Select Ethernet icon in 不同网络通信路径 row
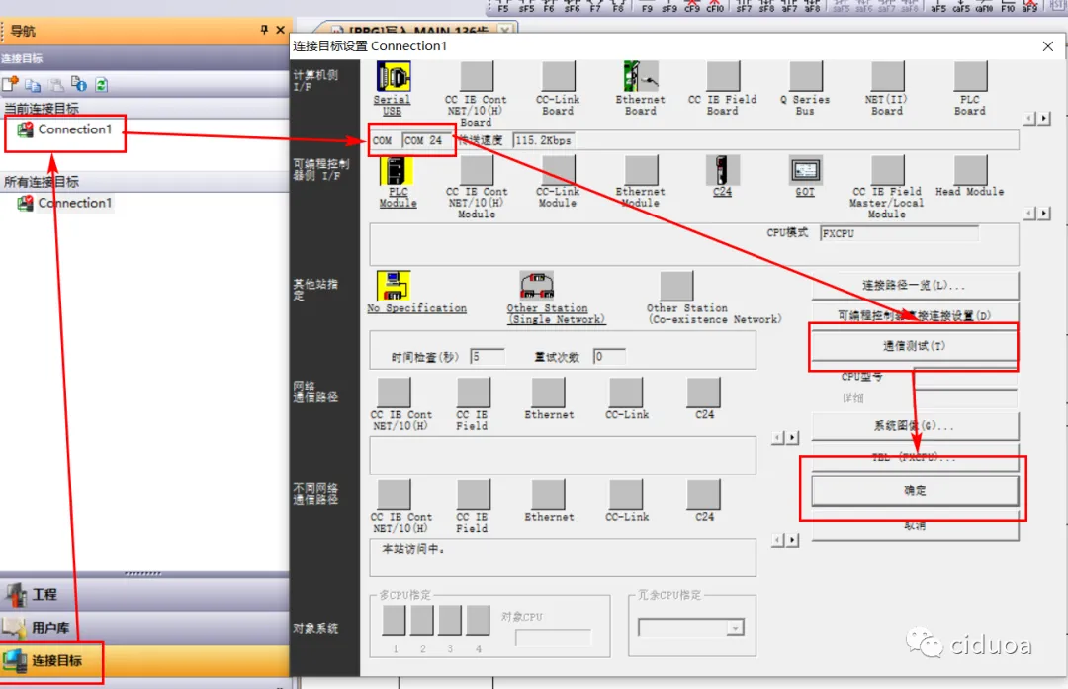The height and width of the screenshot is (689, 1068). pyautogui.click(x=548, y=494)
